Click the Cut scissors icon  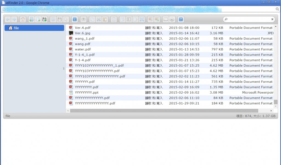pos(99,19)
